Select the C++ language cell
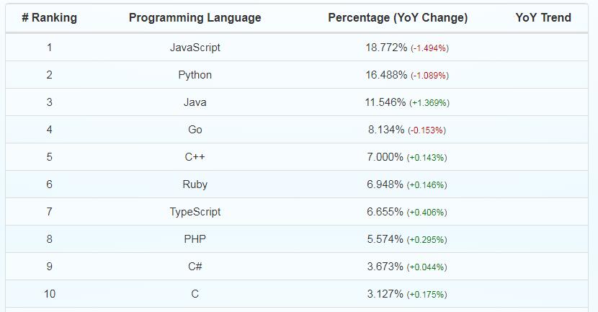Viewport: 598px width, 312px height. 195,157
